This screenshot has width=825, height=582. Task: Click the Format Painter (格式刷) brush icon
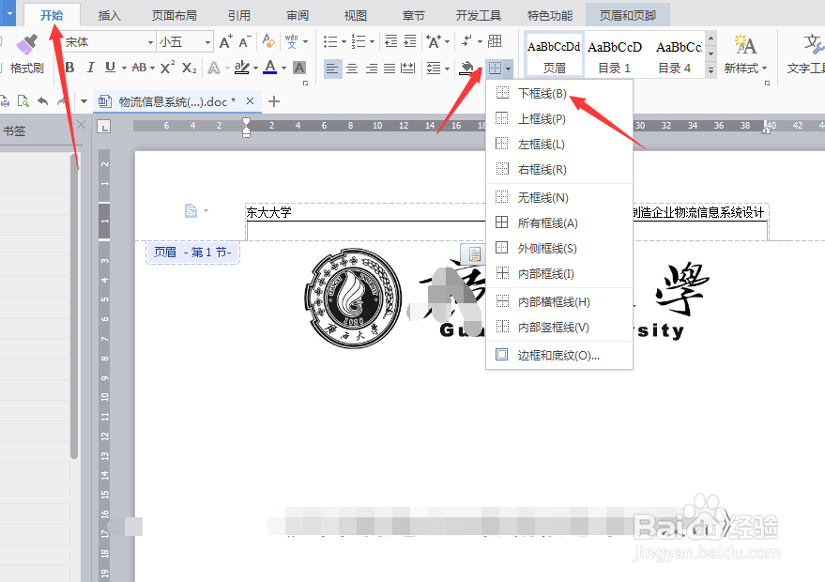tap(26, 45)
